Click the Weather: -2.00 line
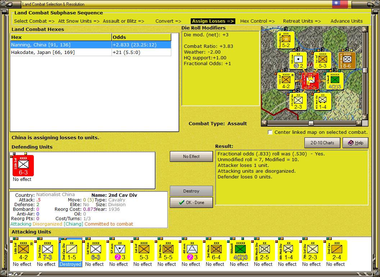 click(202, 52)
